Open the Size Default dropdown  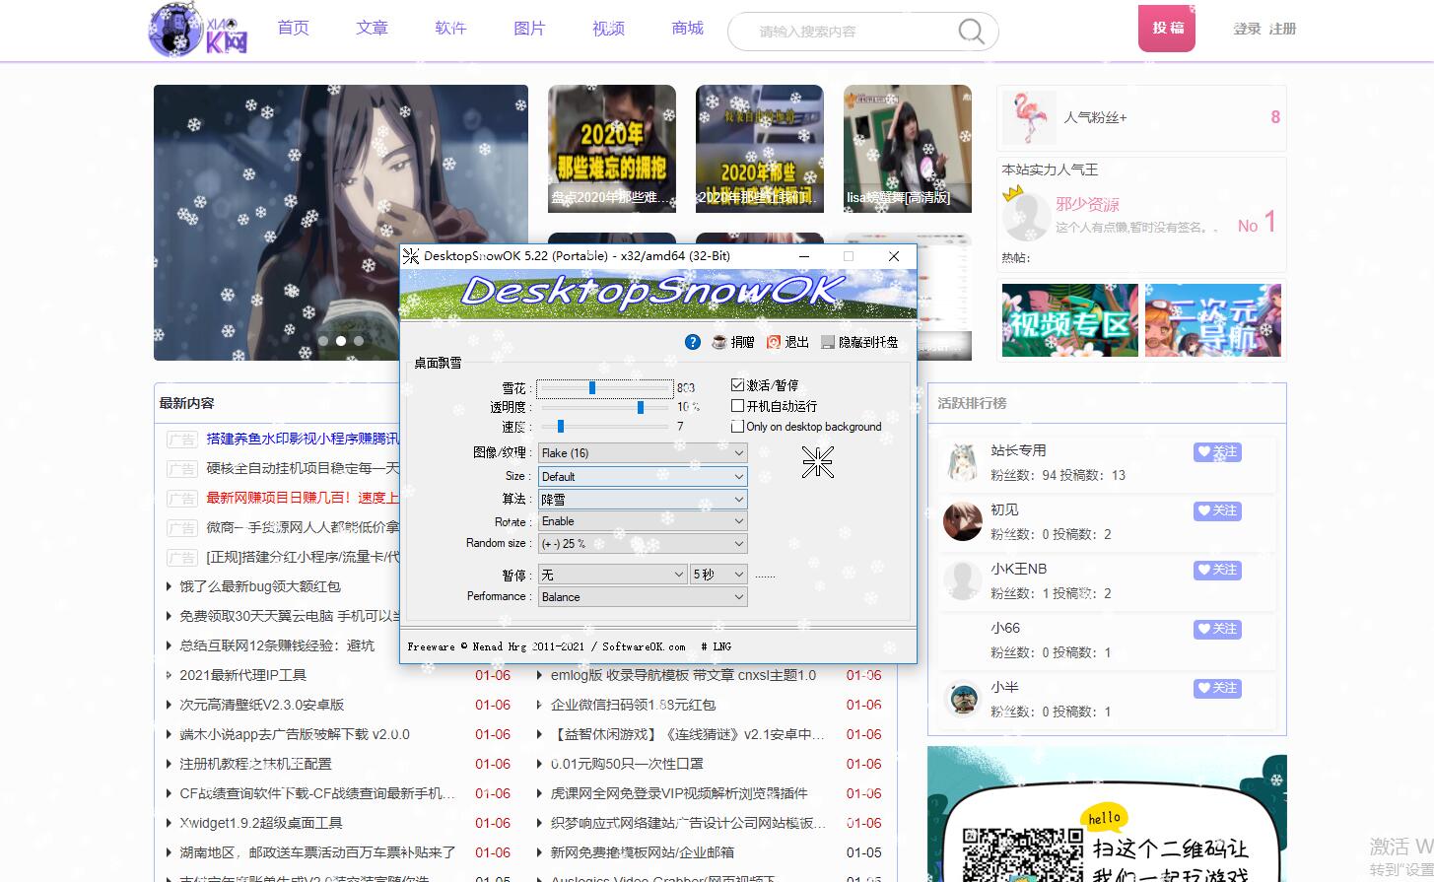[x=643, y=476]
